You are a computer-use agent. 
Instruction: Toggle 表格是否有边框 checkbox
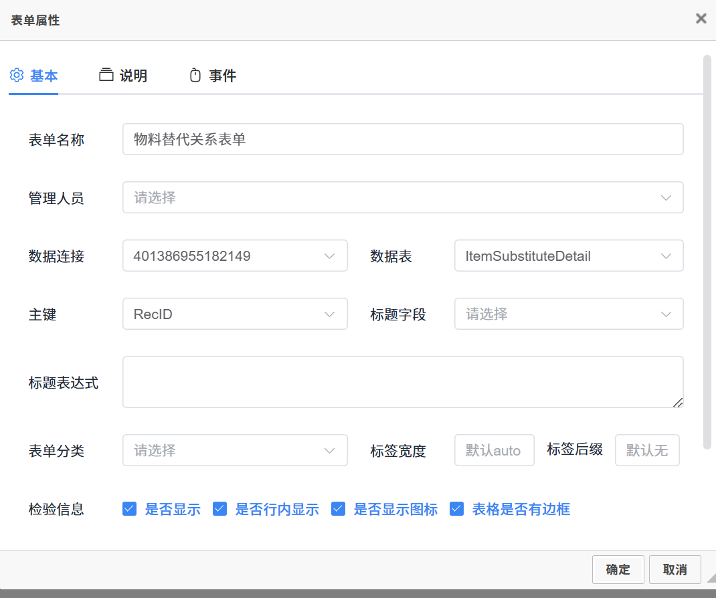tap(457, 509)
